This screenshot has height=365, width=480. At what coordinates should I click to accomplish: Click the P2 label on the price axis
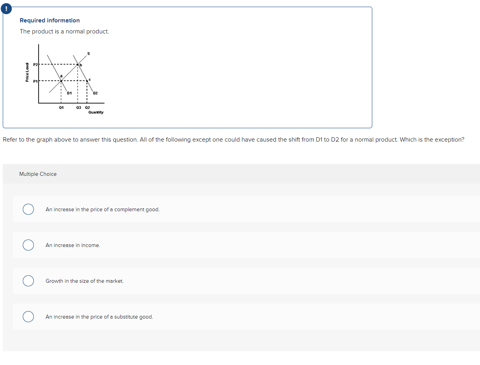coord(35,65)
